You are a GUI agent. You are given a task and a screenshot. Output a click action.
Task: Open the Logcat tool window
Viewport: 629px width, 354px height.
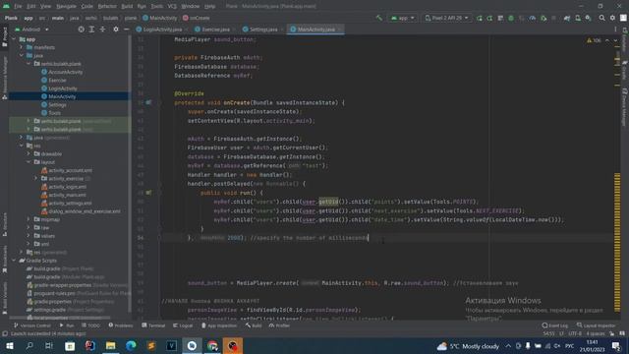coord(183,325)
